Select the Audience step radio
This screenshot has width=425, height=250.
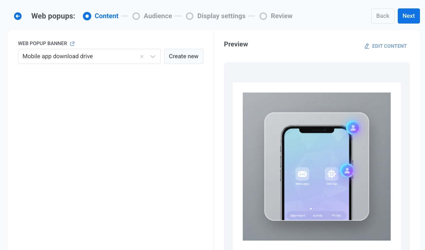[x=136, y=16]
